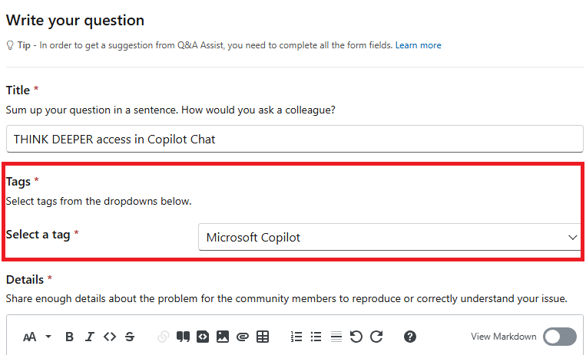
Task: Apply italic formatting
Action: 90,337
